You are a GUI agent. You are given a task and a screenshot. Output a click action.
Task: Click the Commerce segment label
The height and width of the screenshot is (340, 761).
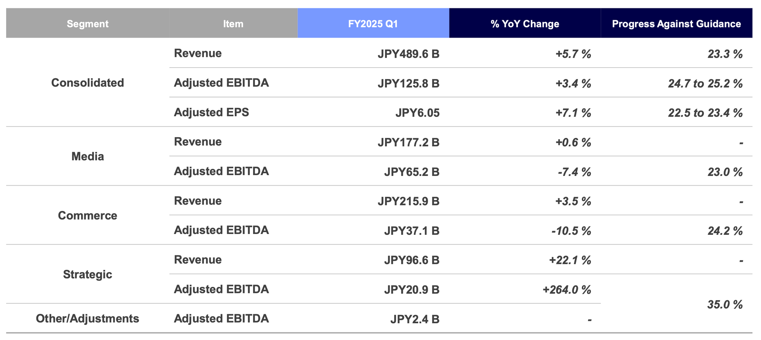88,215
